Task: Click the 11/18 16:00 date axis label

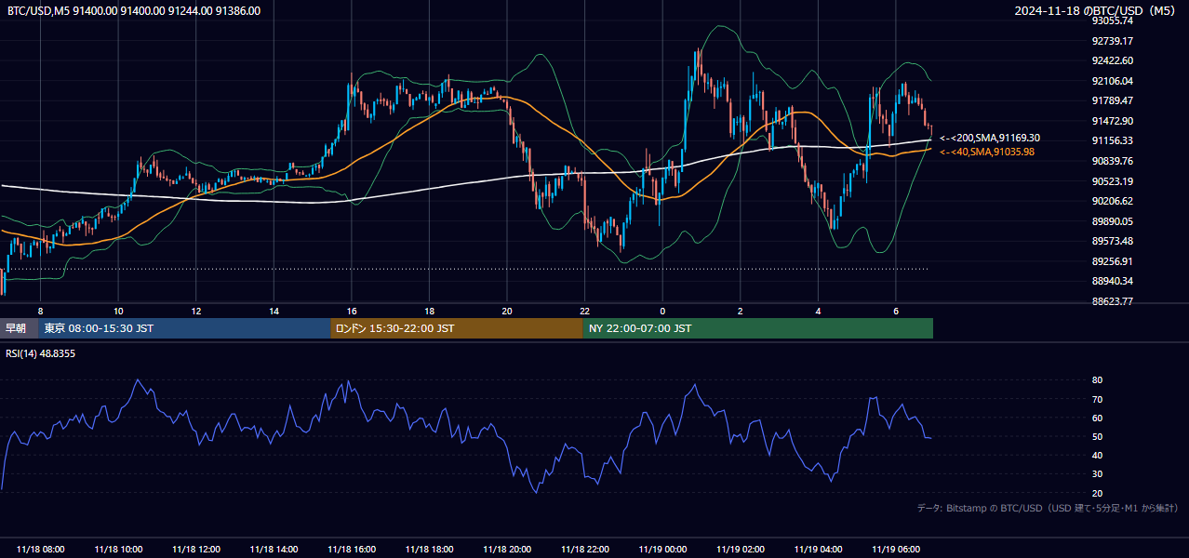Action: [x=352, y=550]
